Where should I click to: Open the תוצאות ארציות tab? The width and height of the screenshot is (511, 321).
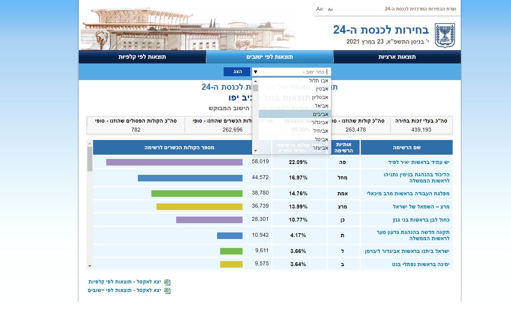pyautogui.click(x=397, y=57)
